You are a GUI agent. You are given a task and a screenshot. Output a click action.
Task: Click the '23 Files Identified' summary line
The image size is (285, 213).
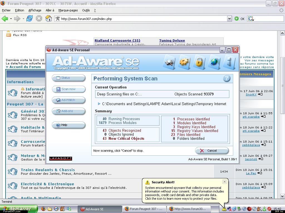[186, 135]
